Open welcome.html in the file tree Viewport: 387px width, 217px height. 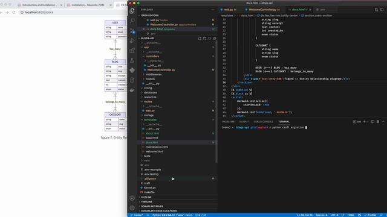(x=154, y=151)
